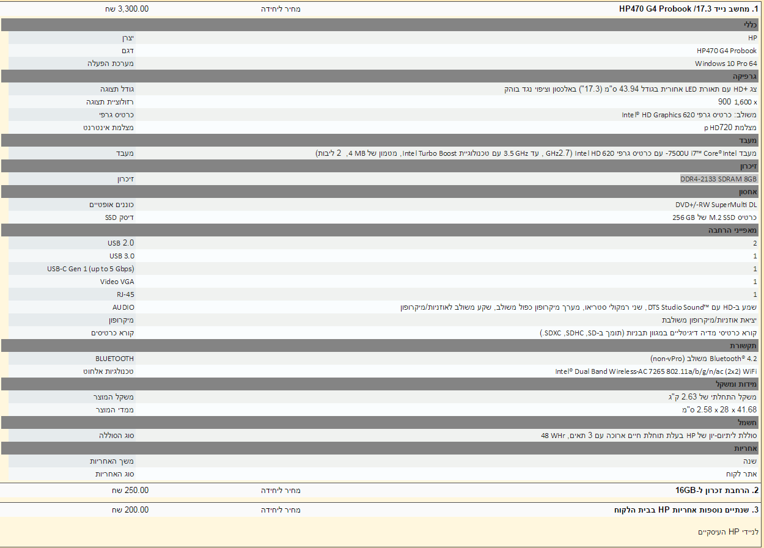Screen dimensions: 764x548
Task: Click 'מחיר ליחידה' in the 3,300.00 row
Action: click(x=281, y=9)
